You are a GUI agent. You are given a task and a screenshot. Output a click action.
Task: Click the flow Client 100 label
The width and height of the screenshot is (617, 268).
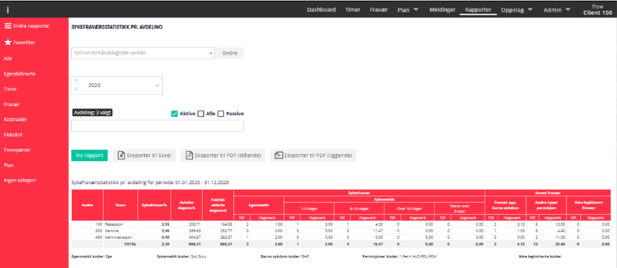tap(597, 10)
